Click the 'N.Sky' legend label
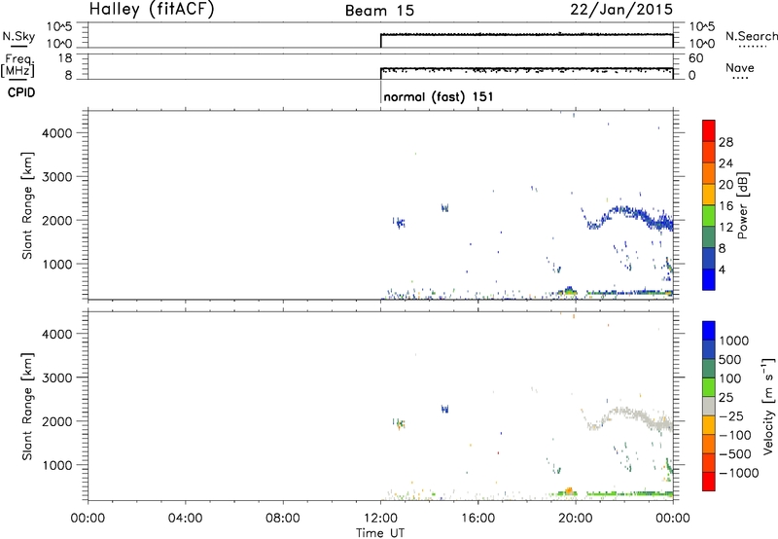 point(18,37)
